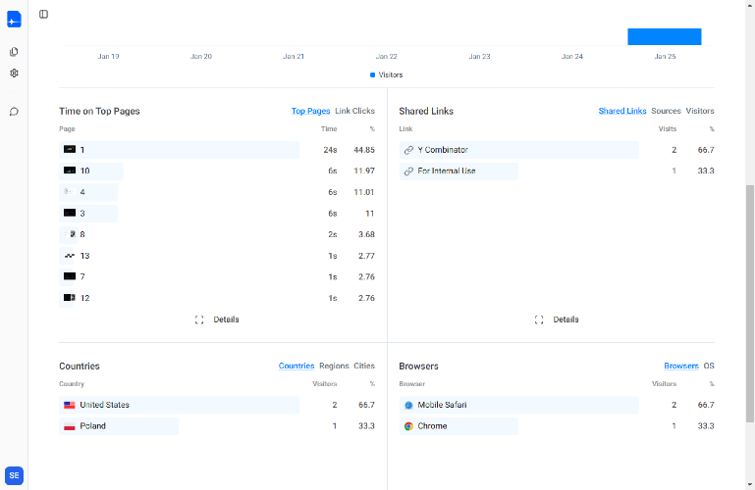Viewport: 755px width, 490px height.
Task: Switch to the Visitors tab
Action: click(x=700, y=111)
